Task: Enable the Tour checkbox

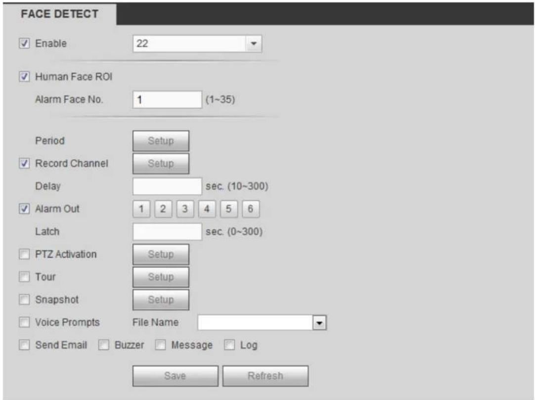Action: [x=24, y=276]
